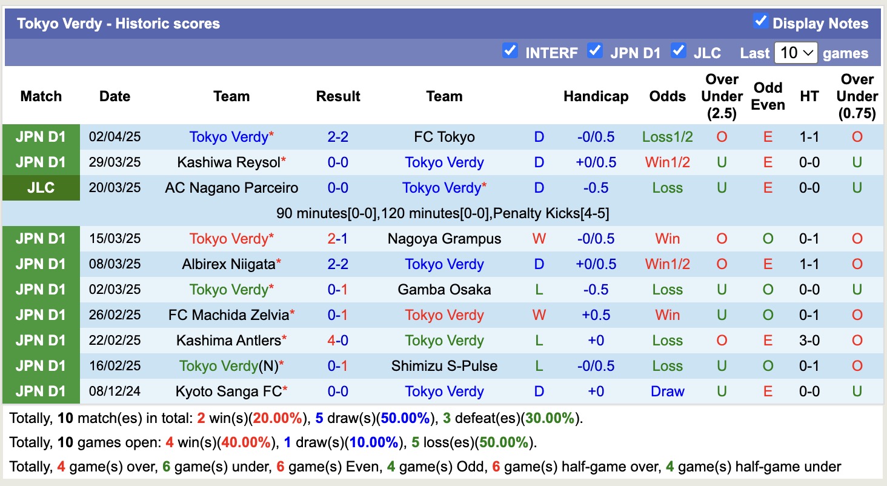Screen dimensions: 887x486
Task: Click the 2-1 result versus Nagoya Grampus
Action: tap(338, 239)
